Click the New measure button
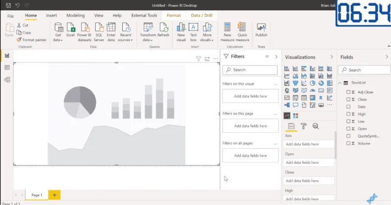 (227, 32)
